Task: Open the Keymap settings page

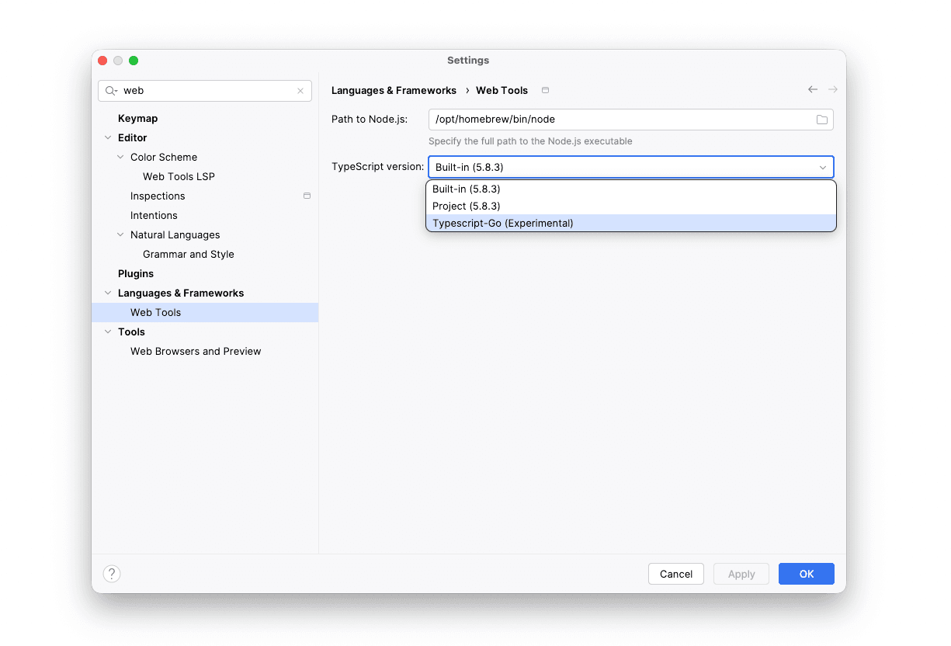Action: tap(137, 119)
